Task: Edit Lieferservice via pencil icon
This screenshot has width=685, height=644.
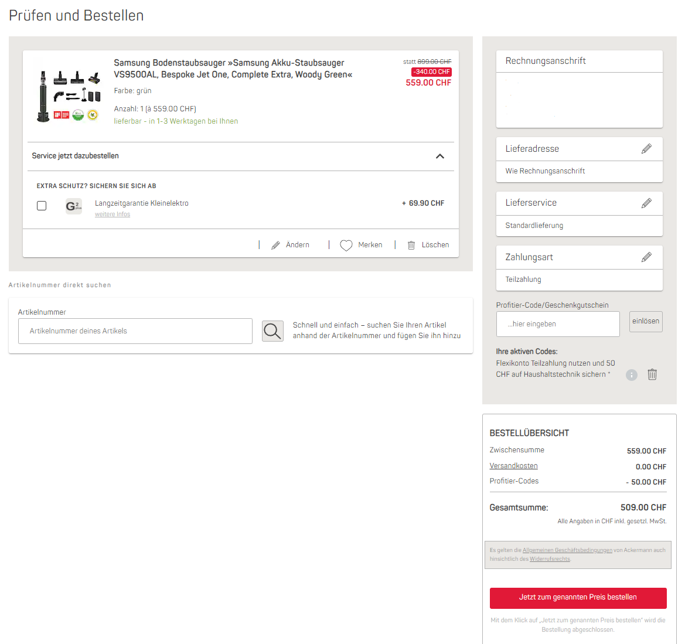Action: point(646,203)
